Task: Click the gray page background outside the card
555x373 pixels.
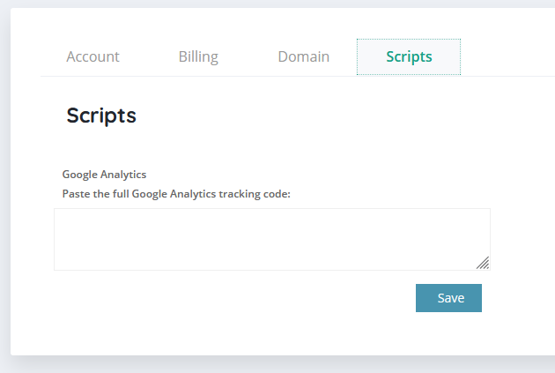Action: [264, 365]
